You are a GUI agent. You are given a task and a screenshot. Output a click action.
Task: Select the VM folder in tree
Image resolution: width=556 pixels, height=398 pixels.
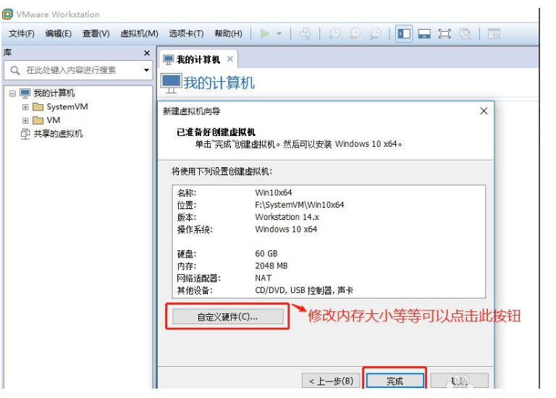(x=53, y=120)
